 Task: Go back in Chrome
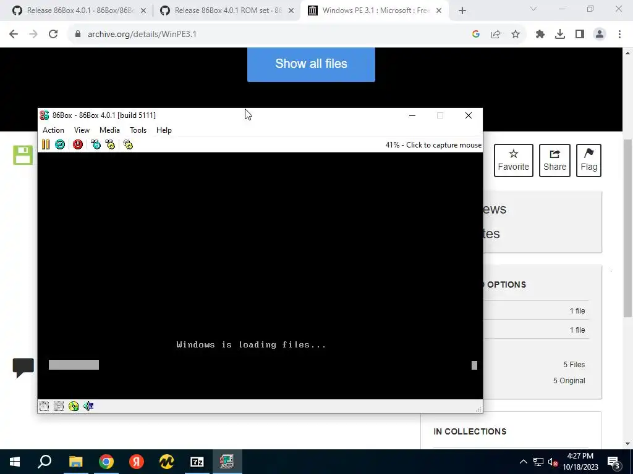[x=14, y=35]
